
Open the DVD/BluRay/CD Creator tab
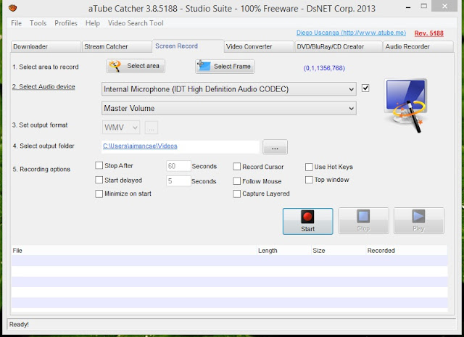pos(339,47)
